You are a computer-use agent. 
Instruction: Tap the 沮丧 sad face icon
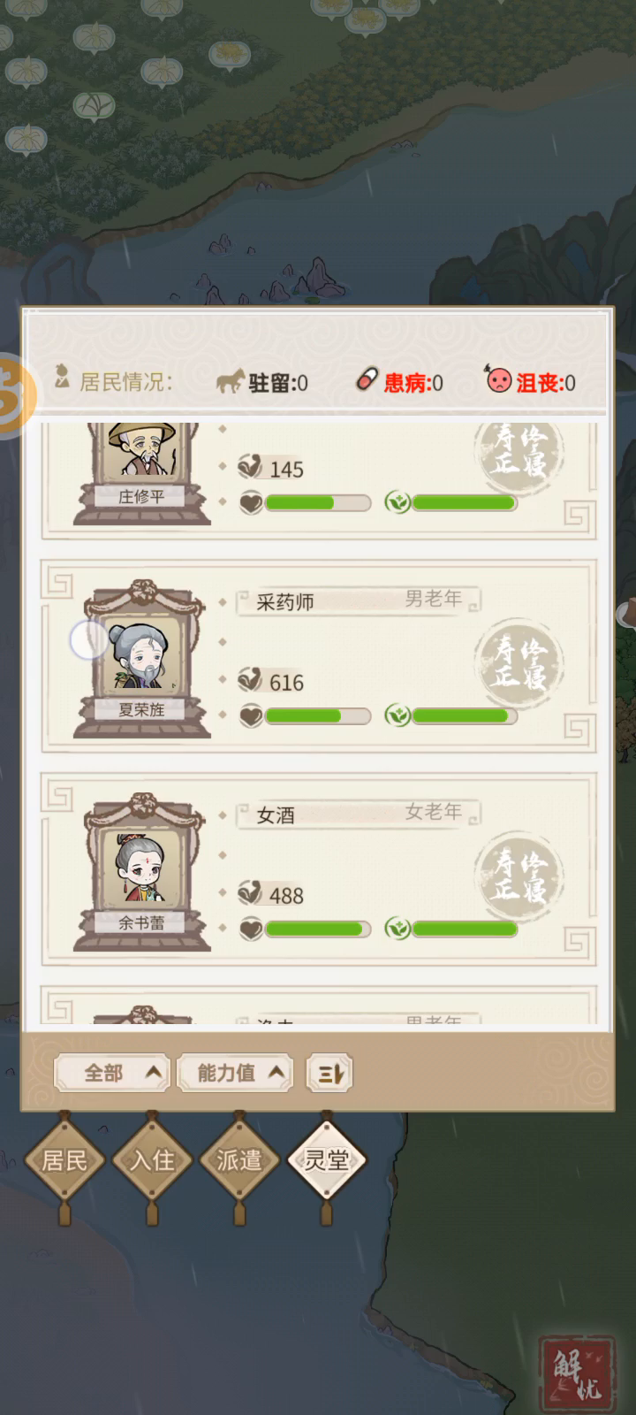499,379
